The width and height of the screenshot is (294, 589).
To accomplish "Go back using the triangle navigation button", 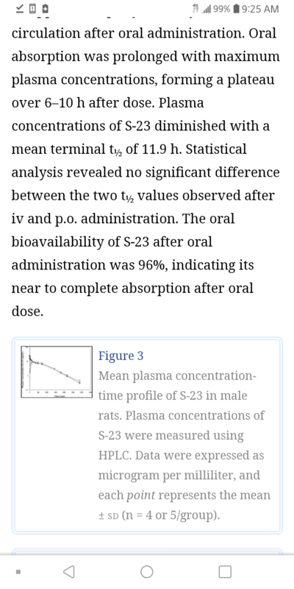I will pos(68,572).
